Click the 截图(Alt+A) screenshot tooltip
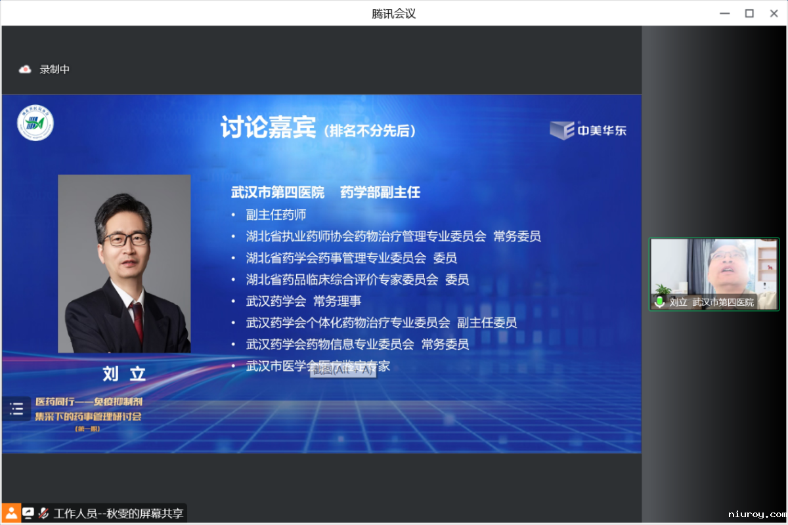This screenshot has width=788, height=525. tap(343, 371)
